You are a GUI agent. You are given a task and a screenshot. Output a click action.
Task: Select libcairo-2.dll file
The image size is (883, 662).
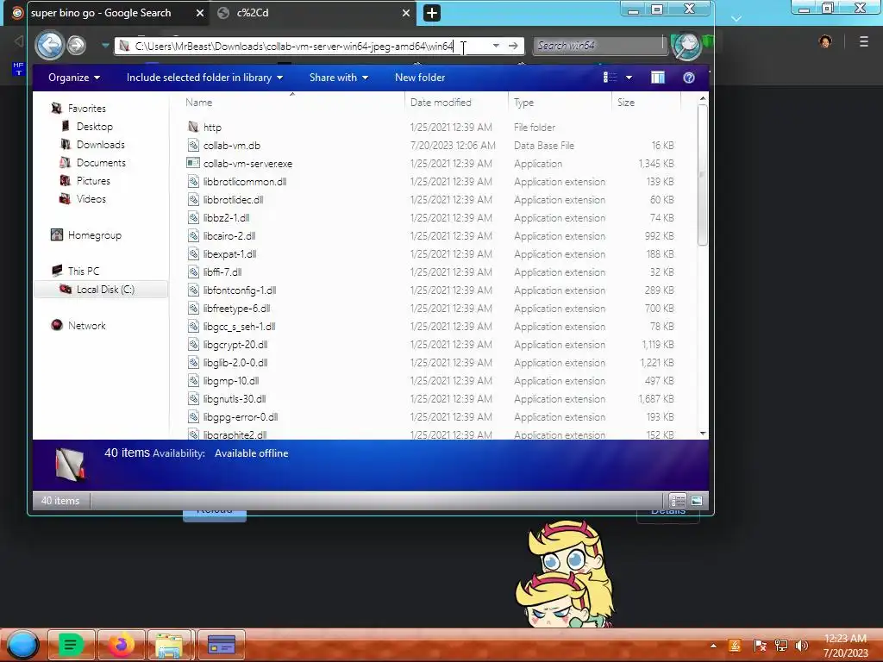click(229, 236)
